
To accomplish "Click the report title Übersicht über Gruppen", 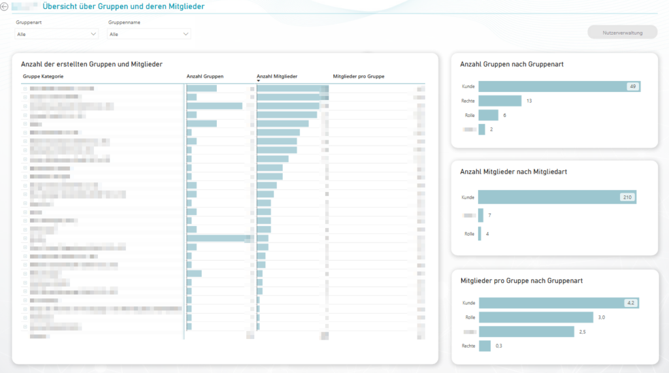I will pos(123,7).
